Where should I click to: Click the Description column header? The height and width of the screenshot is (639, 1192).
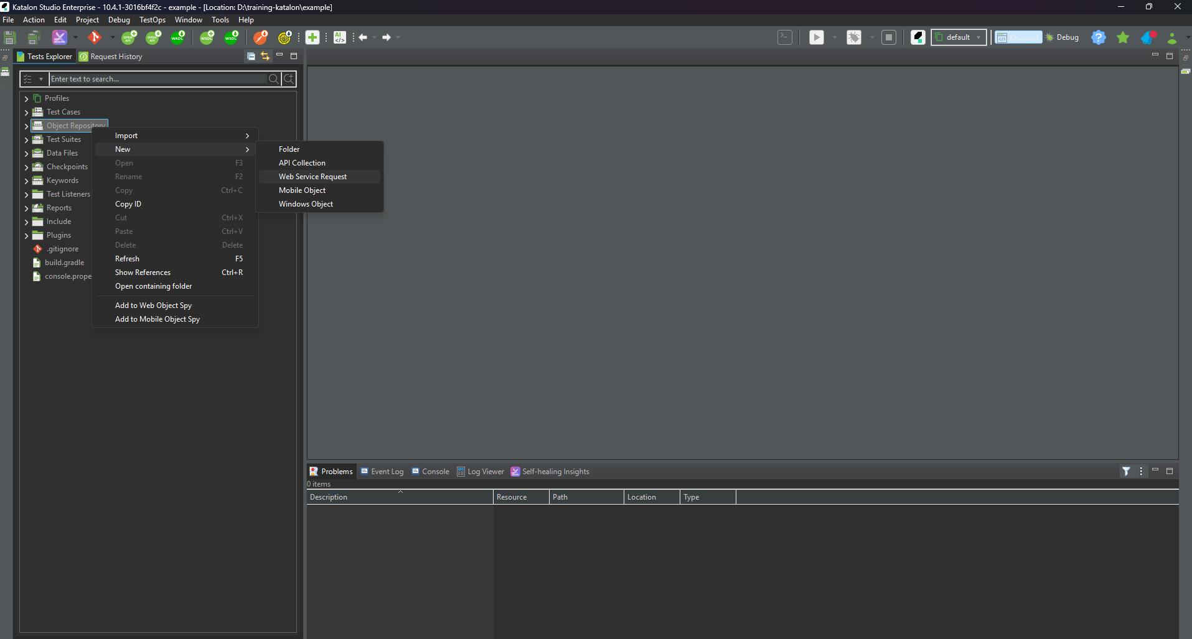coord(329,497)
